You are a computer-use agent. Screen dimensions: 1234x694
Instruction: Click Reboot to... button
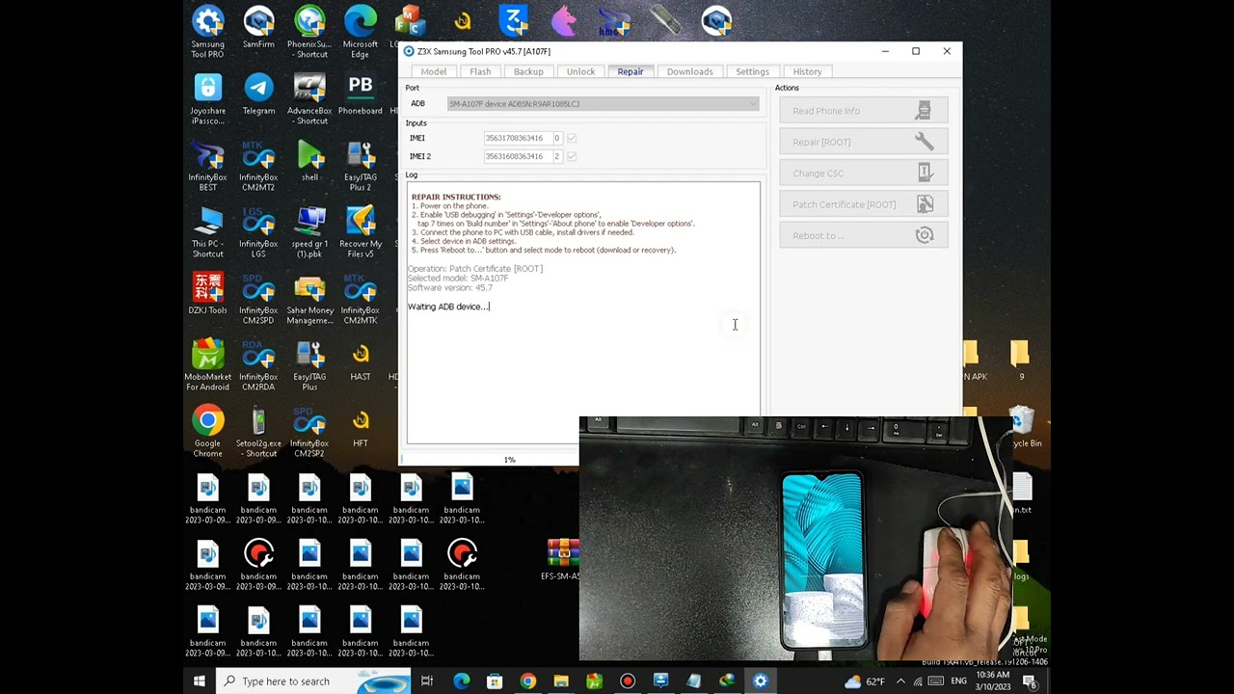click(x=863, y=235)
